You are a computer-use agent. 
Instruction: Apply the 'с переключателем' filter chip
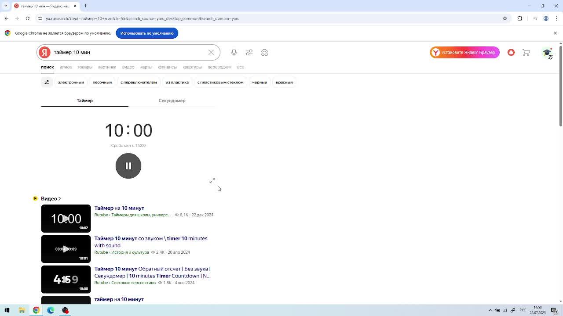[x=139, y=82]
